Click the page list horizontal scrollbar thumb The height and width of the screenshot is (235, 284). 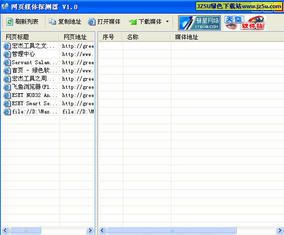(25, 231)
